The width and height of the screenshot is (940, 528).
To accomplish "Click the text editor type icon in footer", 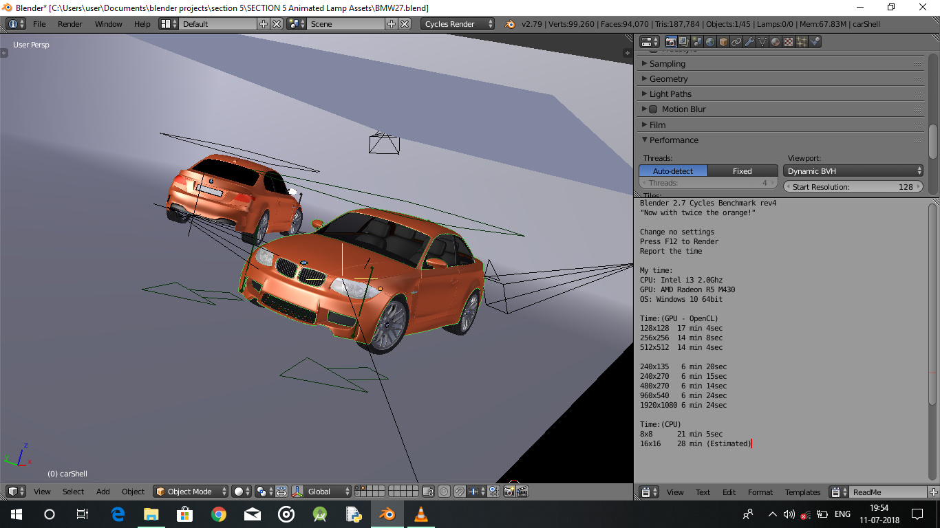I will point(649,492).
